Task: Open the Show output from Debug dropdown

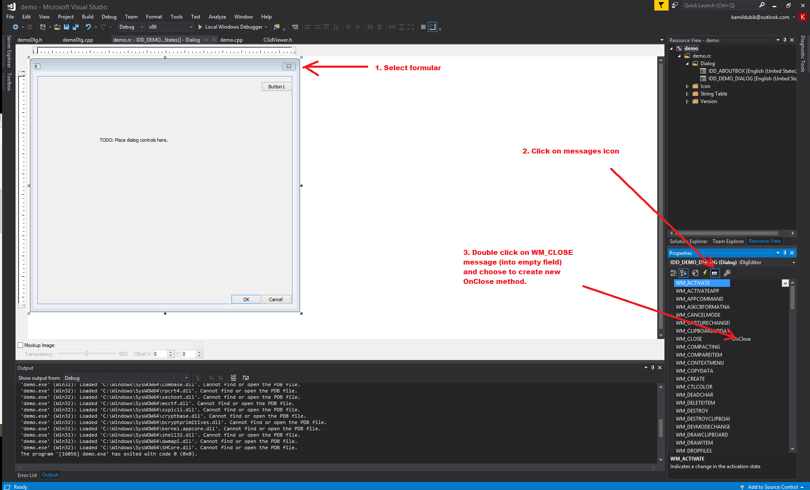Action: pos(126,378)
